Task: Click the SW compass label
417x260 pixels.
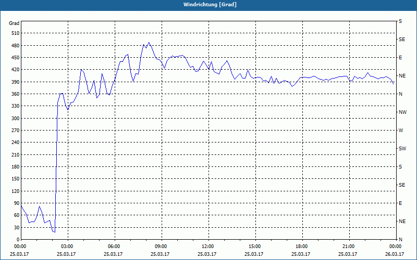Action: [x=402, y=149]
